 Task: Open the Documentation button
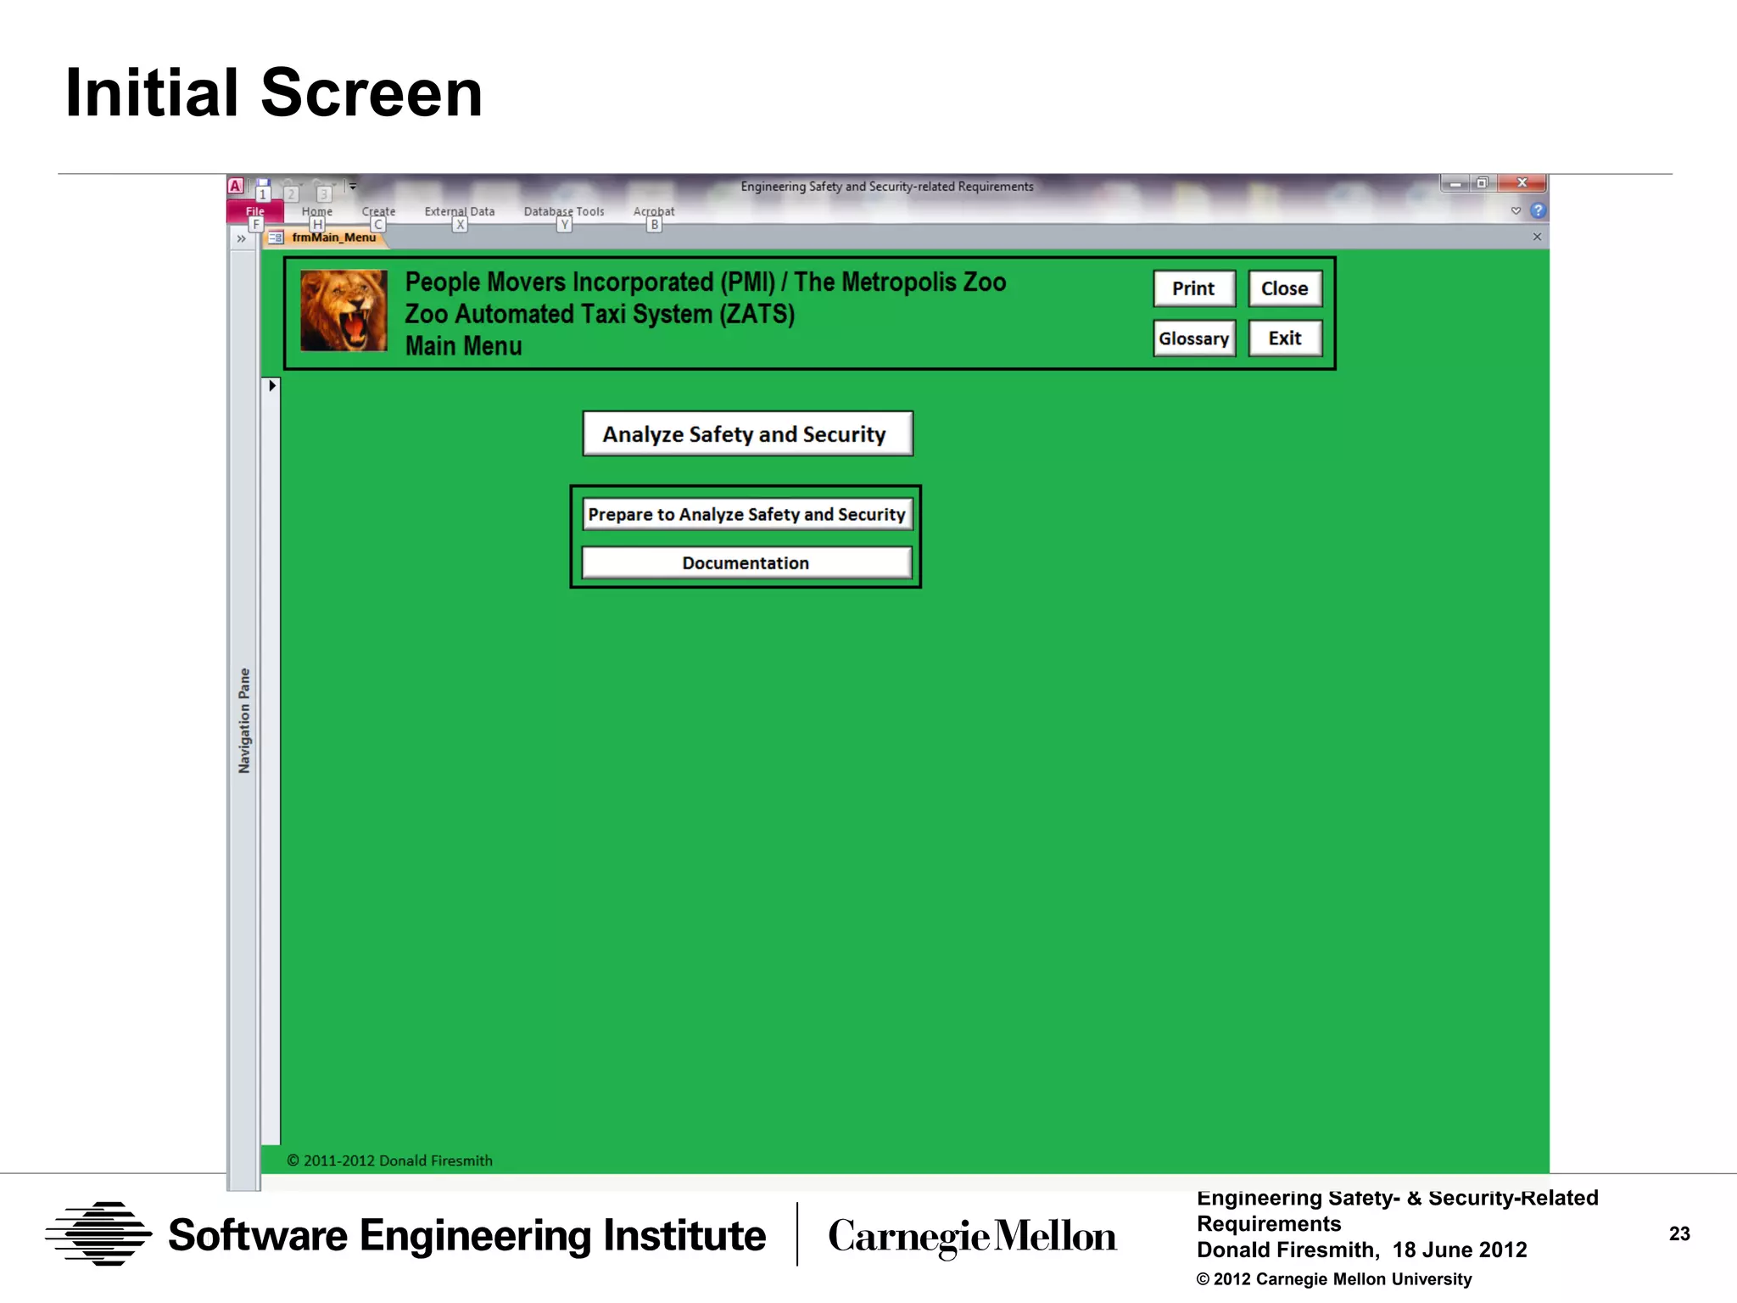tap(747, 563)
